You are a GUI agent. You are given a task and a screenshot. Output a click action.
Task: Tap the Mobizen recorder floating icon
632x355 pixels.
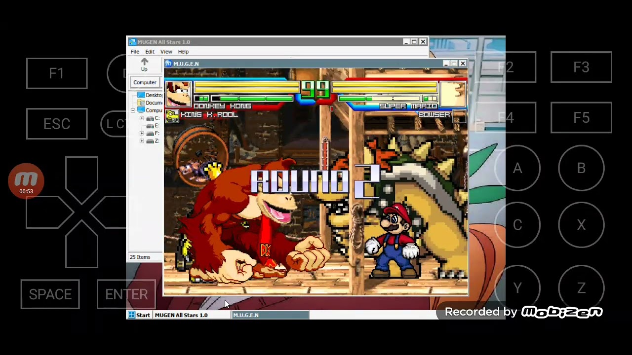pos(26,180)
